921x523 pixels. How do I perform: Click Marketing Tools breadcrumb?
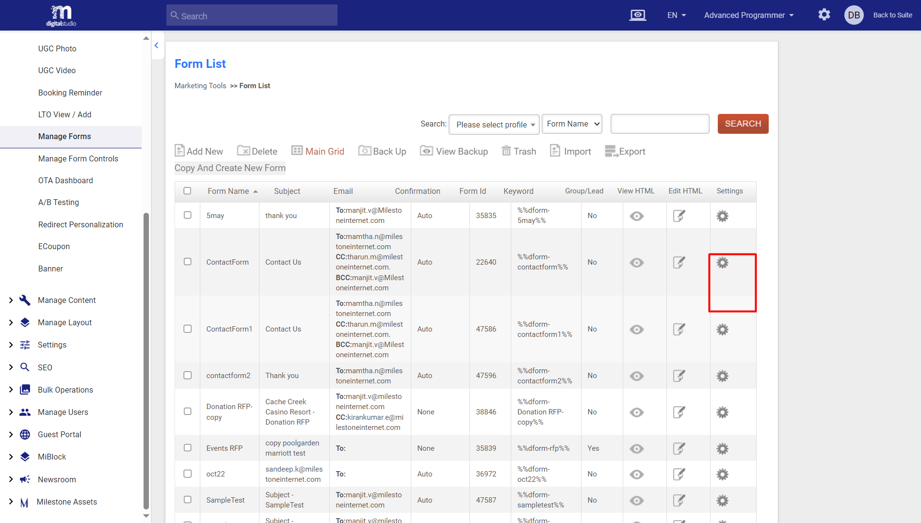coord(200,86)
